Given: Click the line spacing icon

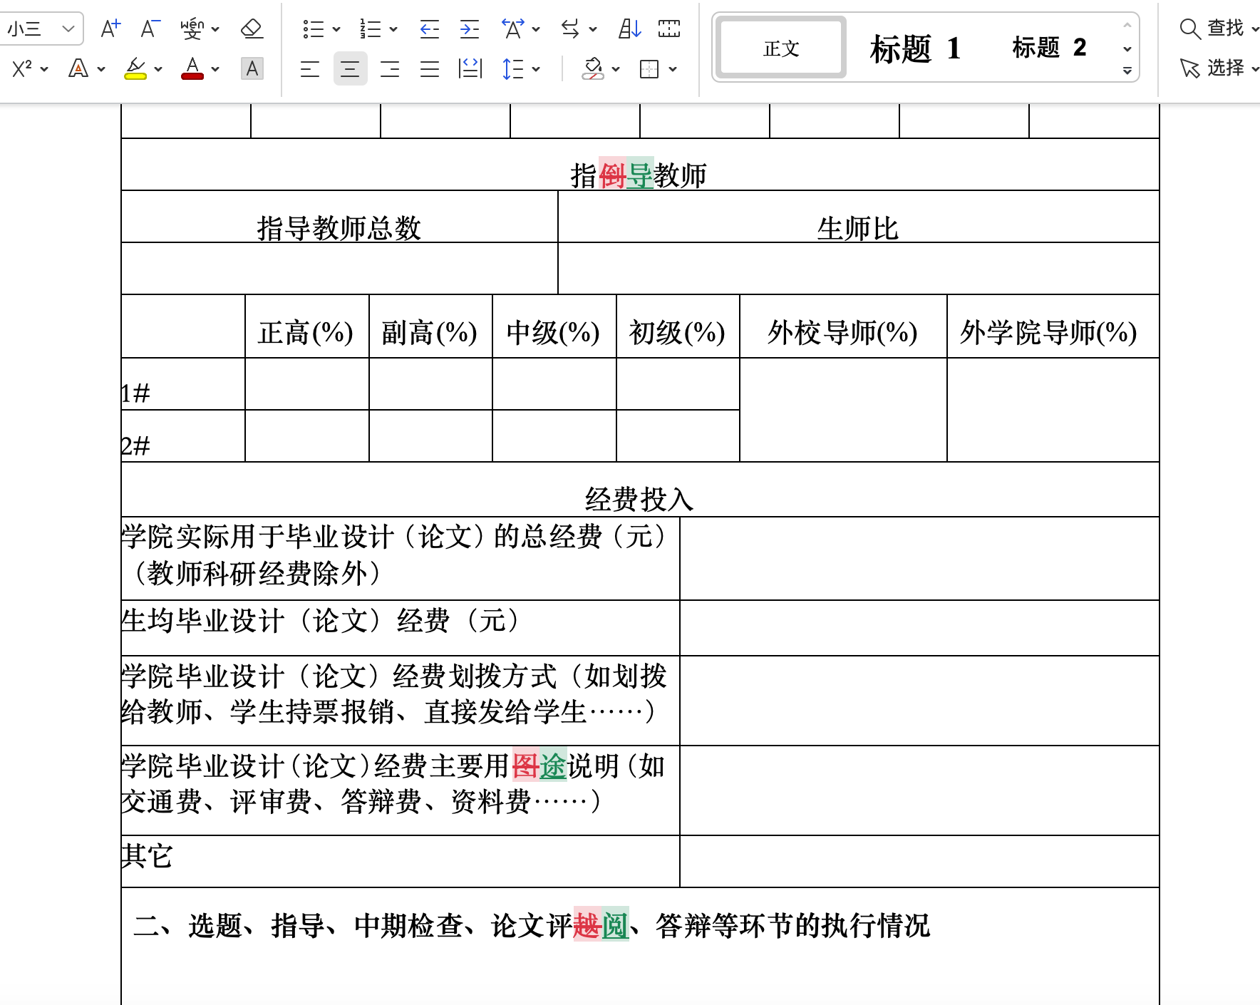Looking at the screenshot, I should 513,69.
